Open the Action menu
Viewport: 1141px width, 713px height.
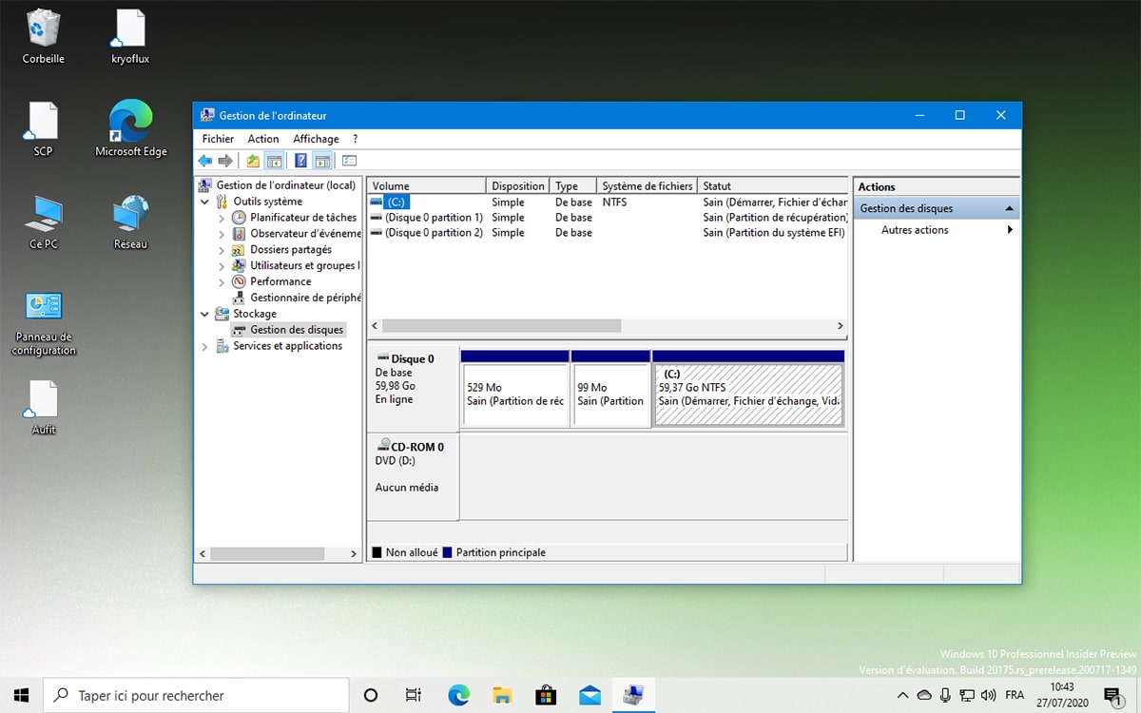click(263, 138)
